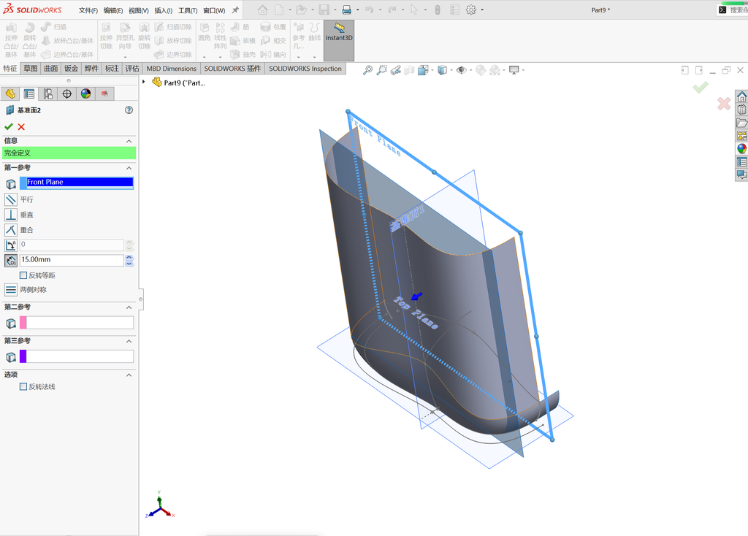Enable the 反转等距 checkbox
748x536 pixels.
[23, 275]
